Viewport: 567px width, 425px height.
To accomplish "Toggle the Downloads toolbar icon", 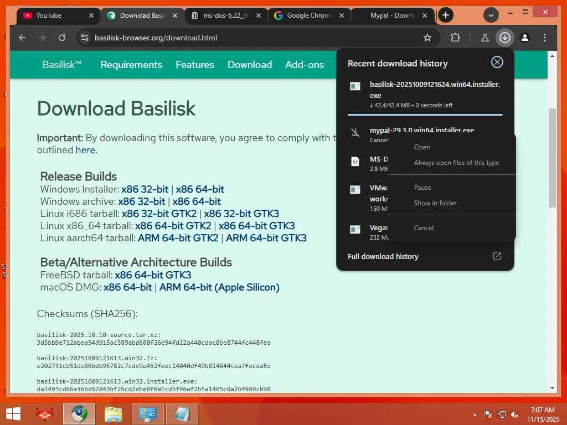I will tap(505, 38).
